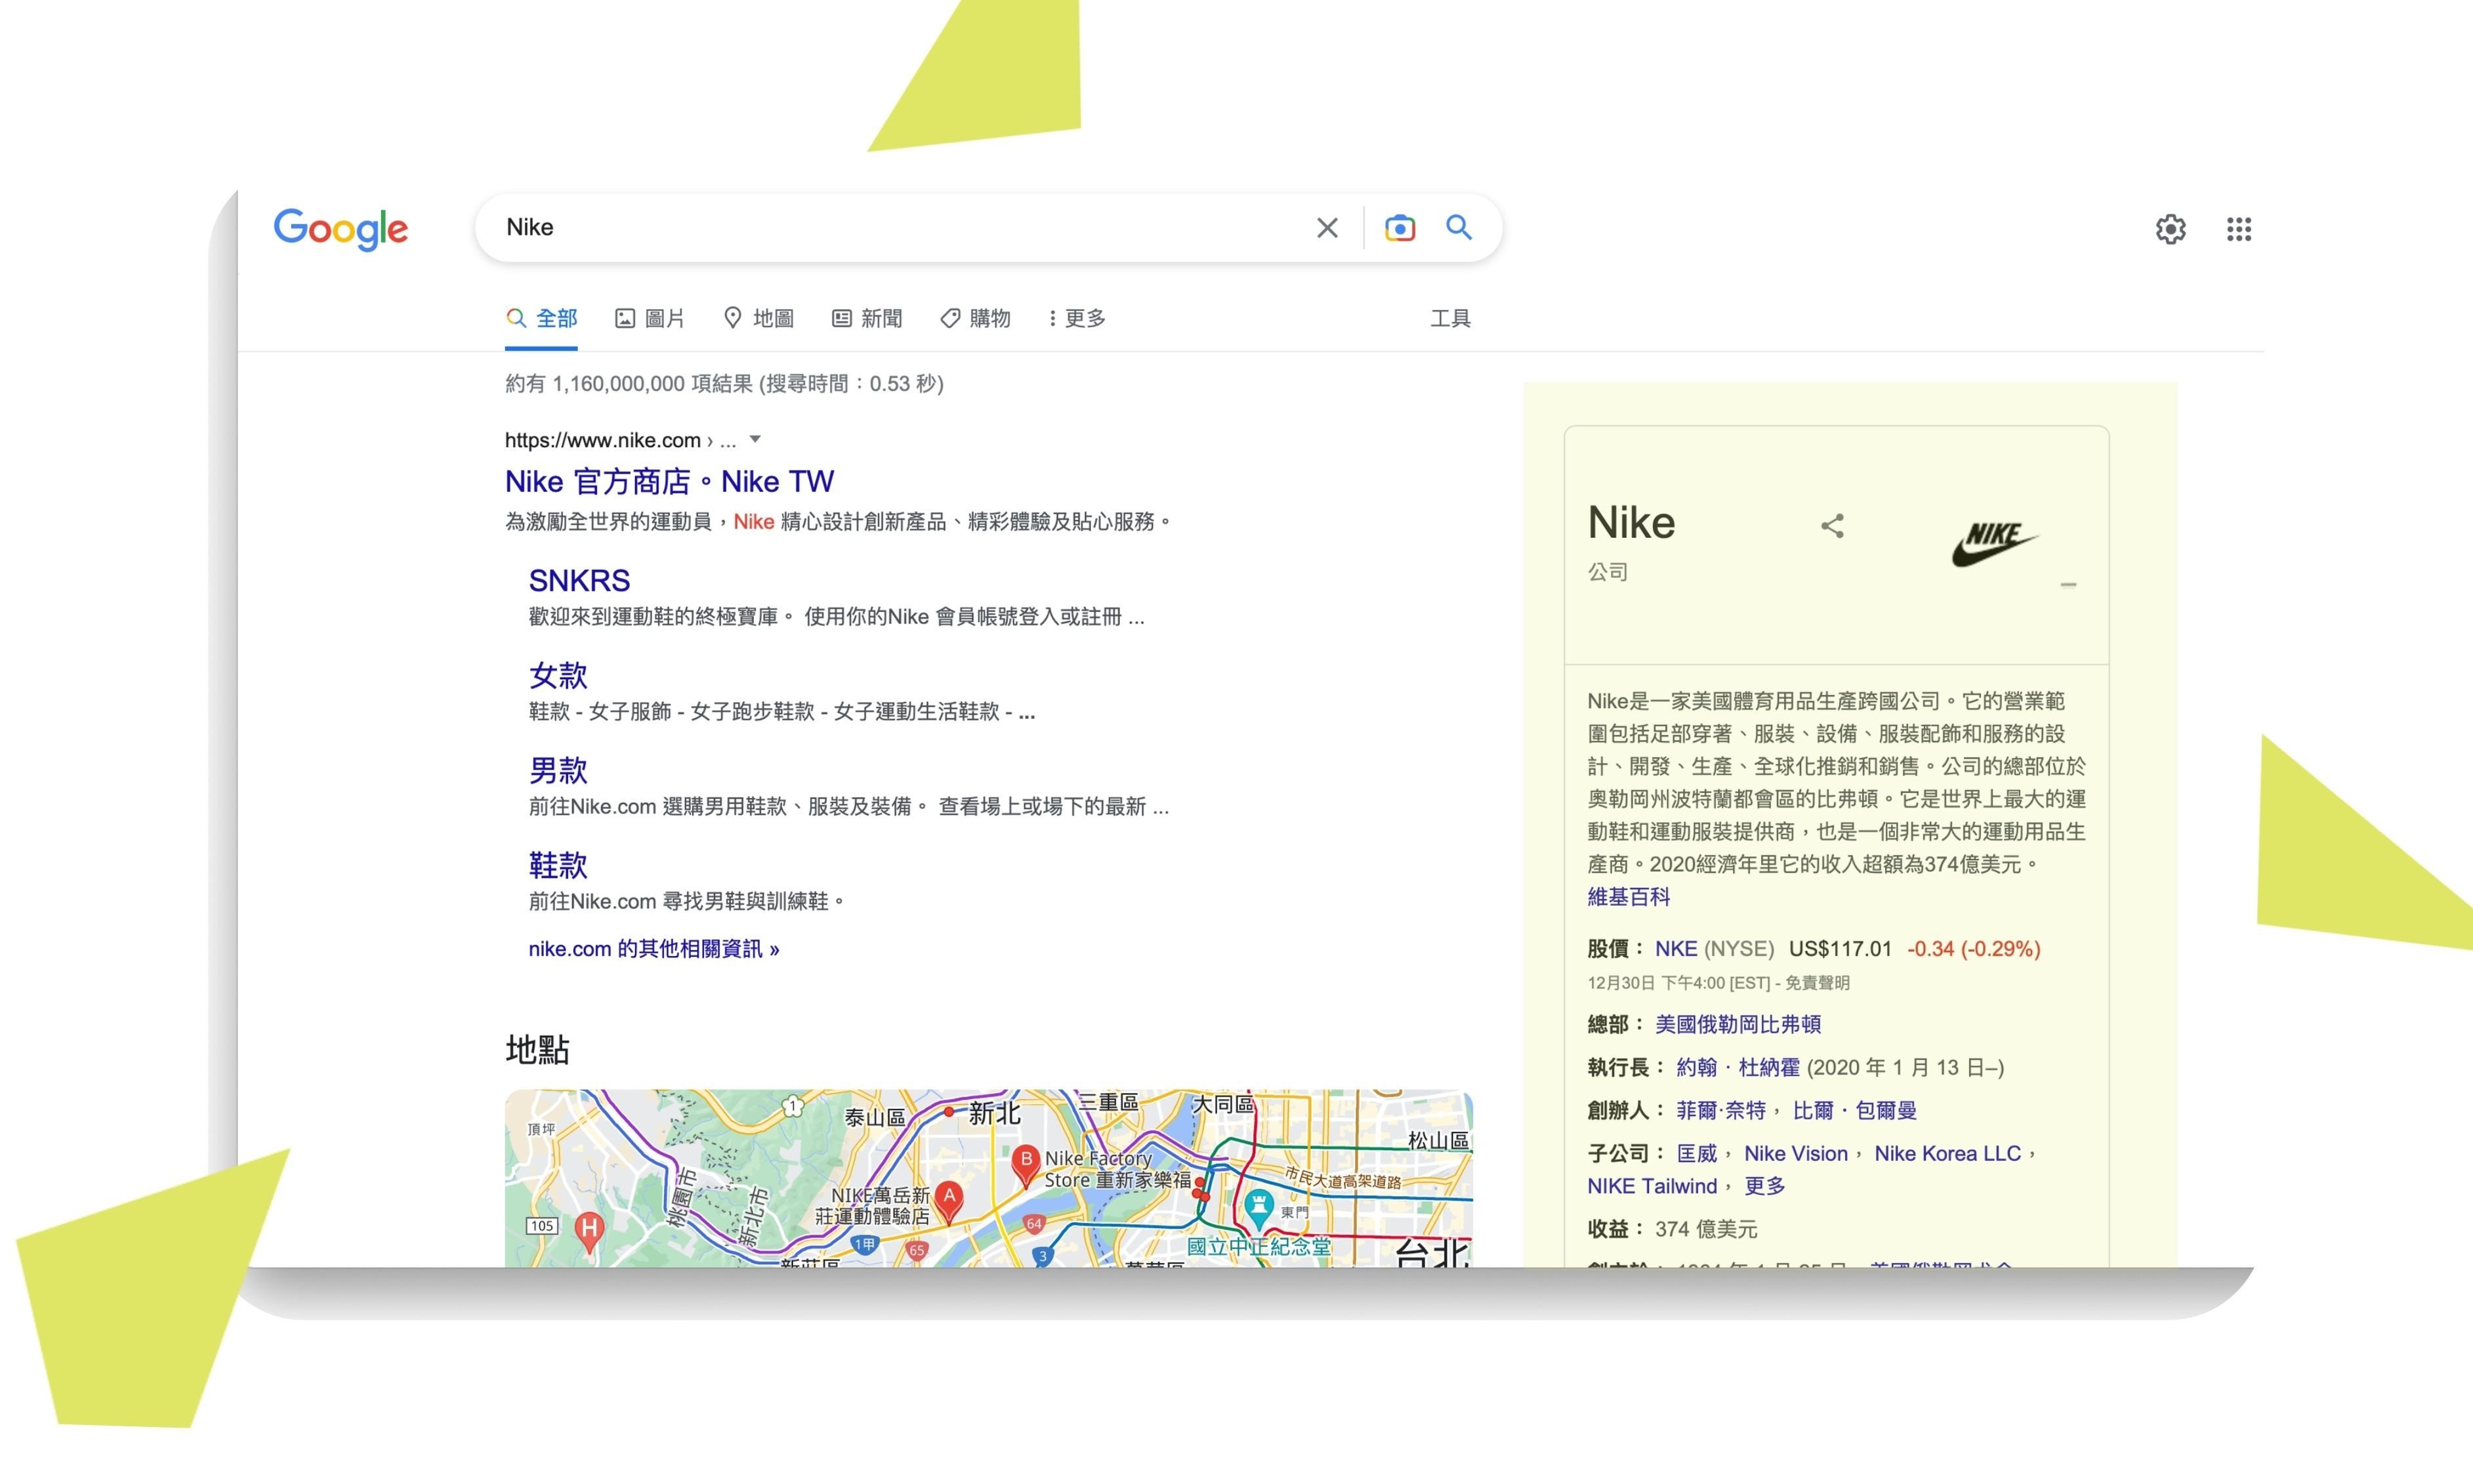
Task: Open the 鞋款 sitelink
Action: [558, 865]
